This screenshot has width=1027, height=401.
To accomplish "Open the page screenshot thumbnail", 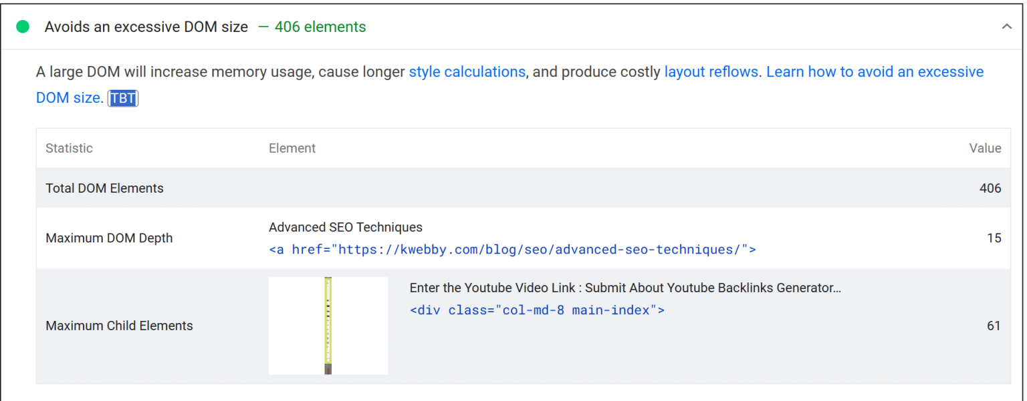I will [x=328, y=326].
